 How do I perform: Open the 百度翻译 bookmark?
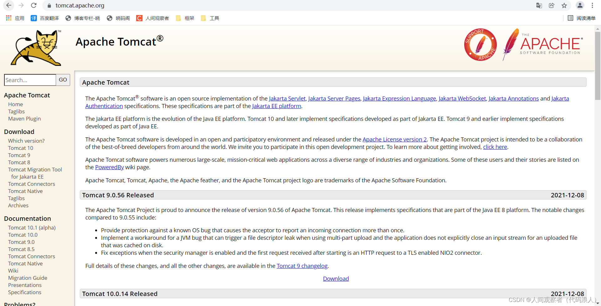point(45,18)
